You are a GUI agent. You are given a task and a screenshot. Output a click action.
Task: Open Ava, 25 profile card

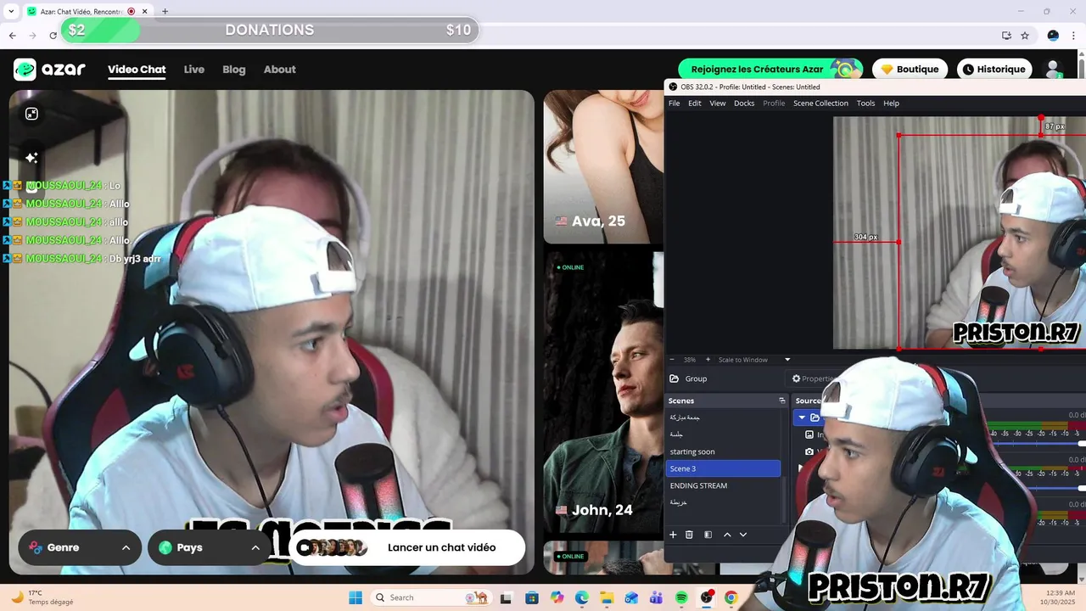point(603,167)
